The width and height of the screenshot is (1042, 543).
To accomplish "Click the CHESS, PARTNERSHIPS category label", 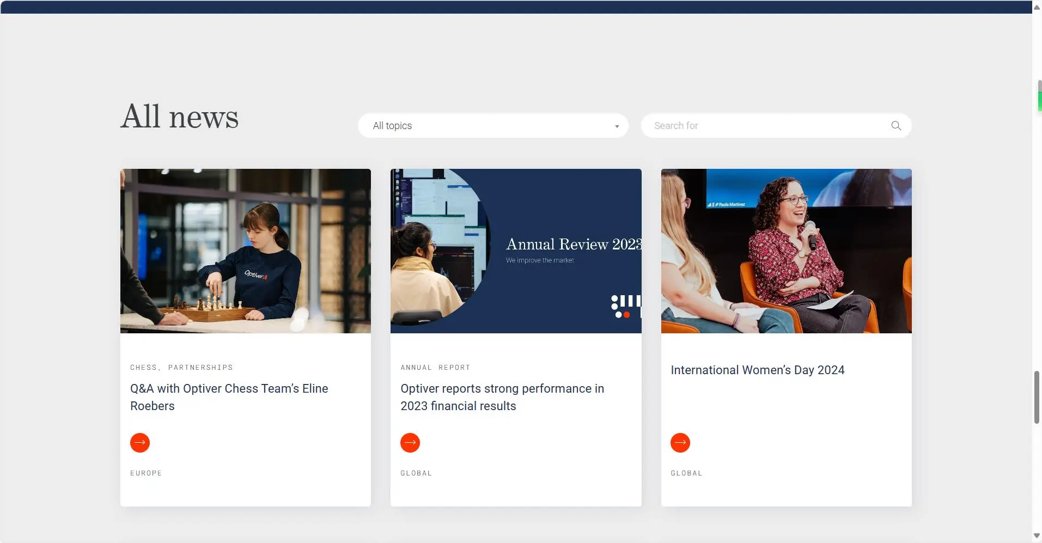I will (181, 368).
